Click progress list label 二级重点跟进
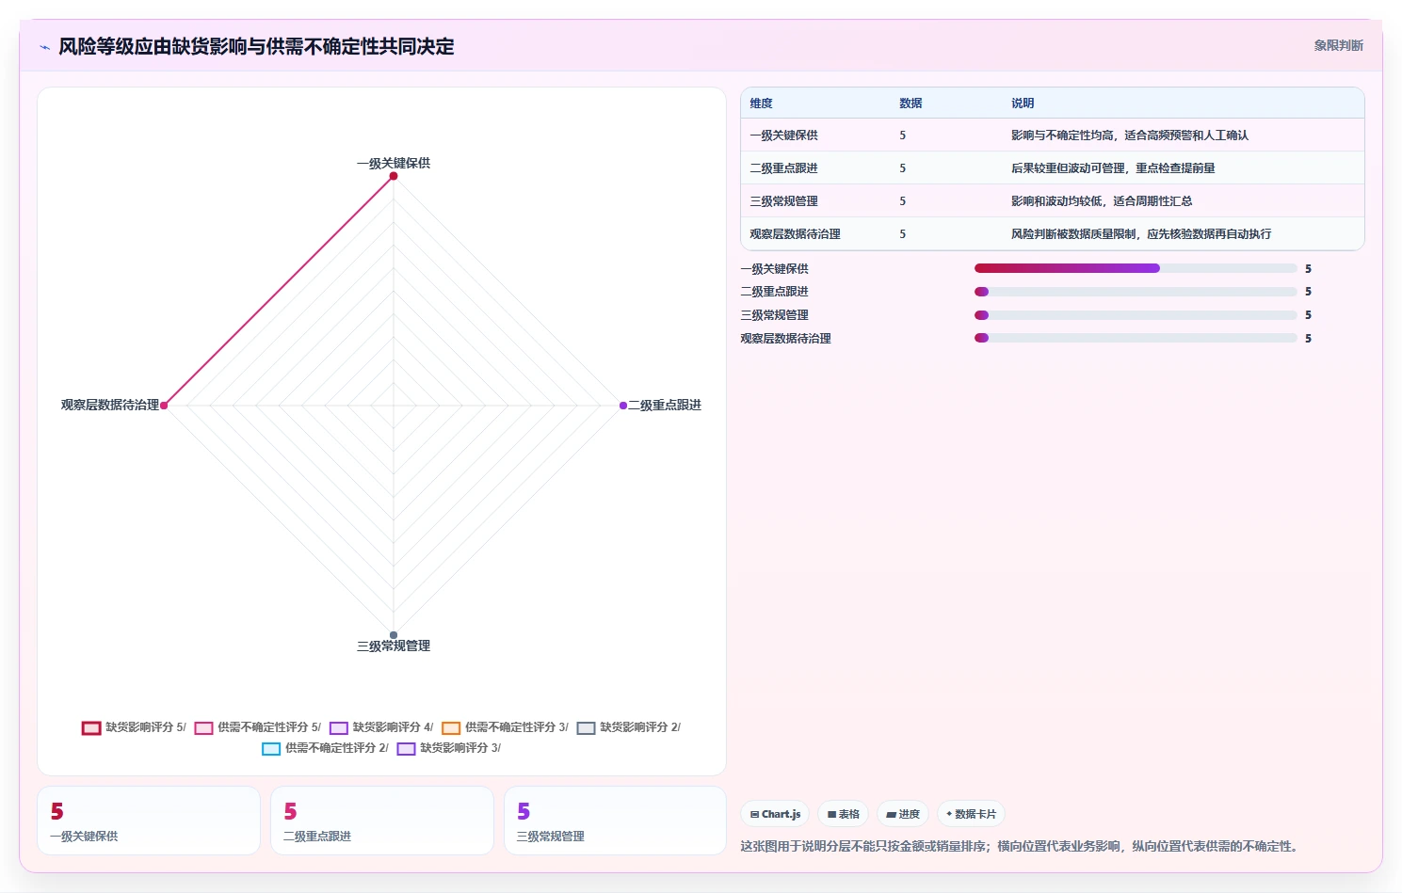The height and width of the screenshot is (893, 1402). (774, 292)
